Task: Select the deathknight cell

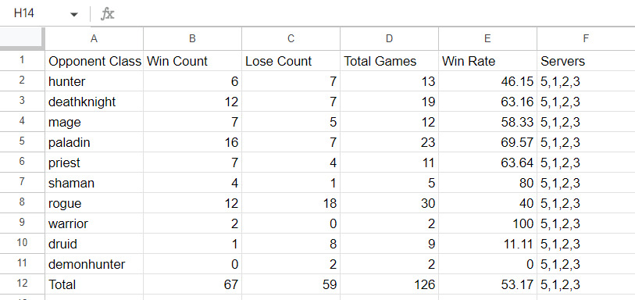Action: pyautogui.click(x=94, y=102)
